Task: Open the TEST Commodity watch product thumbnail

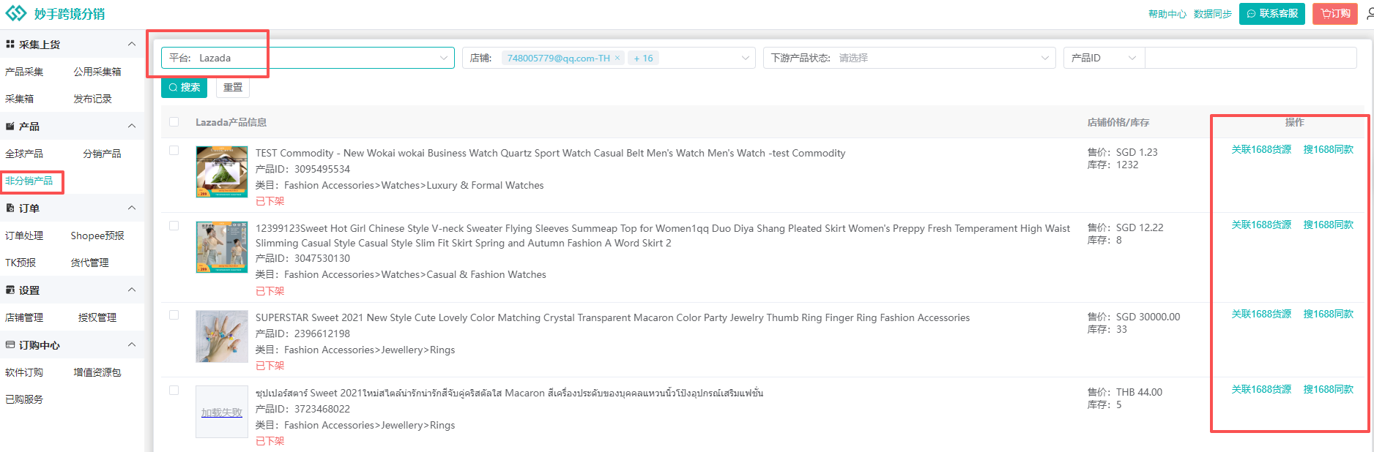Action: [222, 172]
